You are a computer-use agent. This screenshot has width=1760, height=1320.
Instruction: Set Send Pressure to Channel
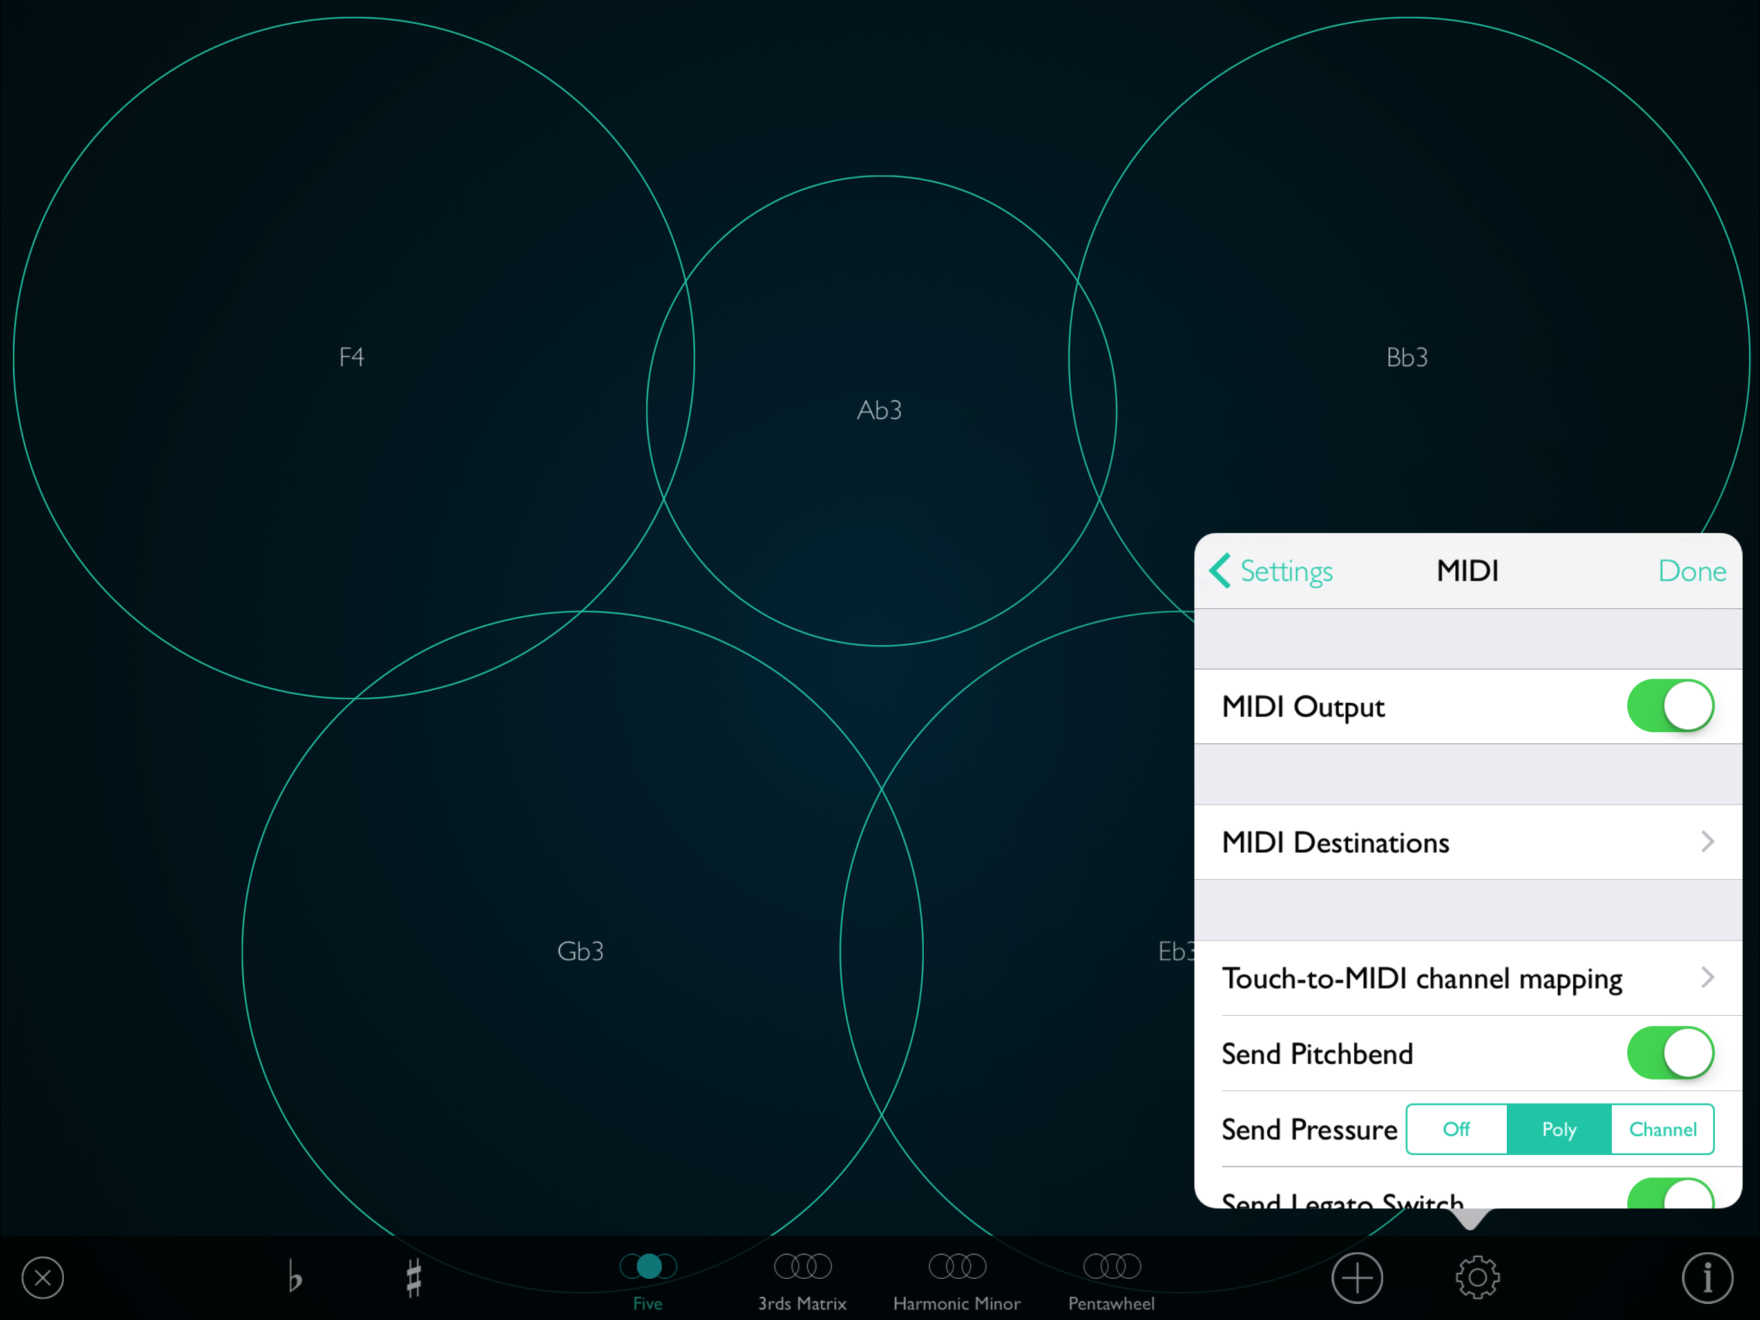pyautogui.click(x=1662, y=1129)
